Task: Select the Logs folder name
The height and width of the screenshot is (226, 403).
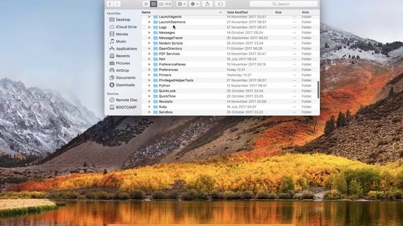Action: [x=162, y=27]
